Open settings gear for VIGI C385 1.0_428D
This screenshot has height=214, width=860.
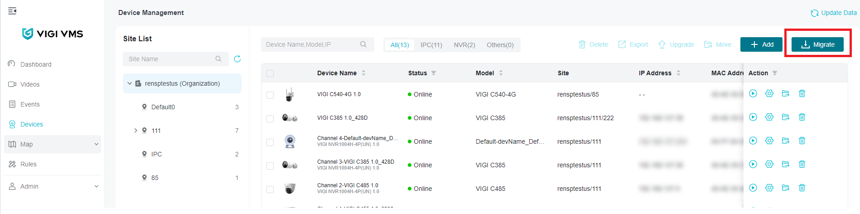[x=769, y=117]
